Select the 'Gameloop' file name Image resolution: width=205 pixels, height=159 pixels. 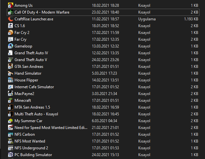coord(24,46)
